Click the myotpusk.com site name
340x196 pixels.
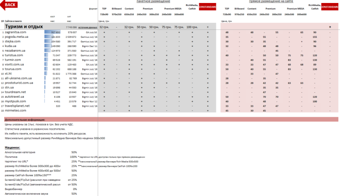(15, 101)
